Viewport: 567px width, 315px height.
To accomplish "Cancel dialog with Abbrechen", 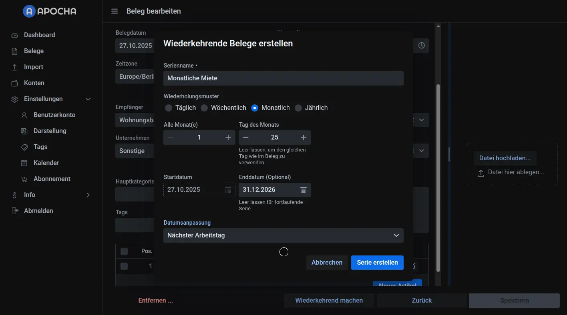I will tap(327, 263).
